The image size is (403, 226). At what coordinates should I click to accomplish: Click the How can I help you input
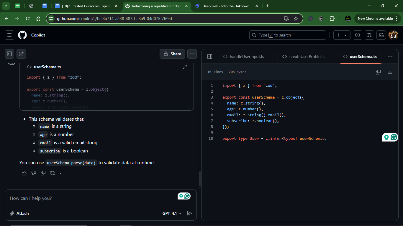pos(91,198)
